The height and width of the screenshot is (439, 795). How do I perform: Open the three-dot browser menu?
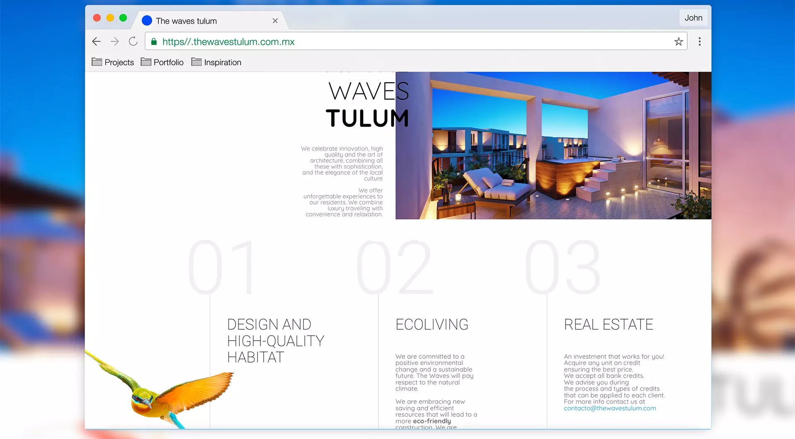[699, 41]
